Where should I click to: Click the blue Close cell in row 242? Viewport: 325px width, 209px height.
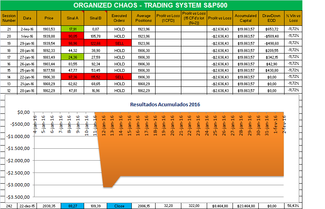[x=119, y=206]
